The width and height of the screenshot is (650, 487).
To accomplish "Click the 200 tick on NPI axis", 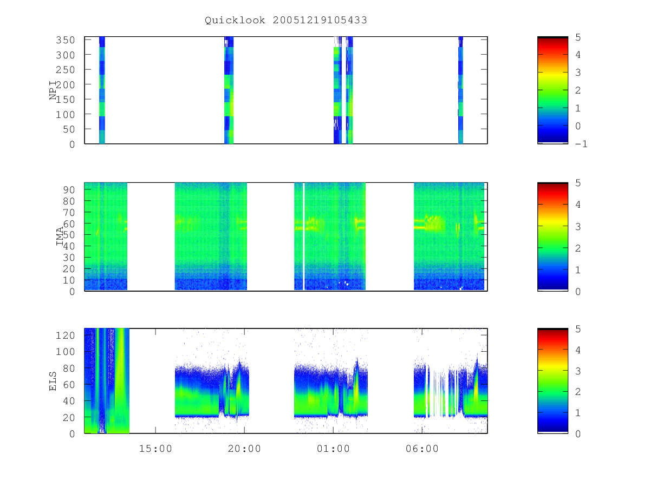I will [66, 84].
